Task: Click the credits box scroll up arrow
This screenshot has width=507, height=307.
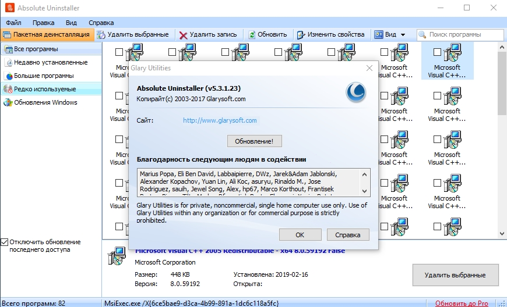Action: click(364, 174)
